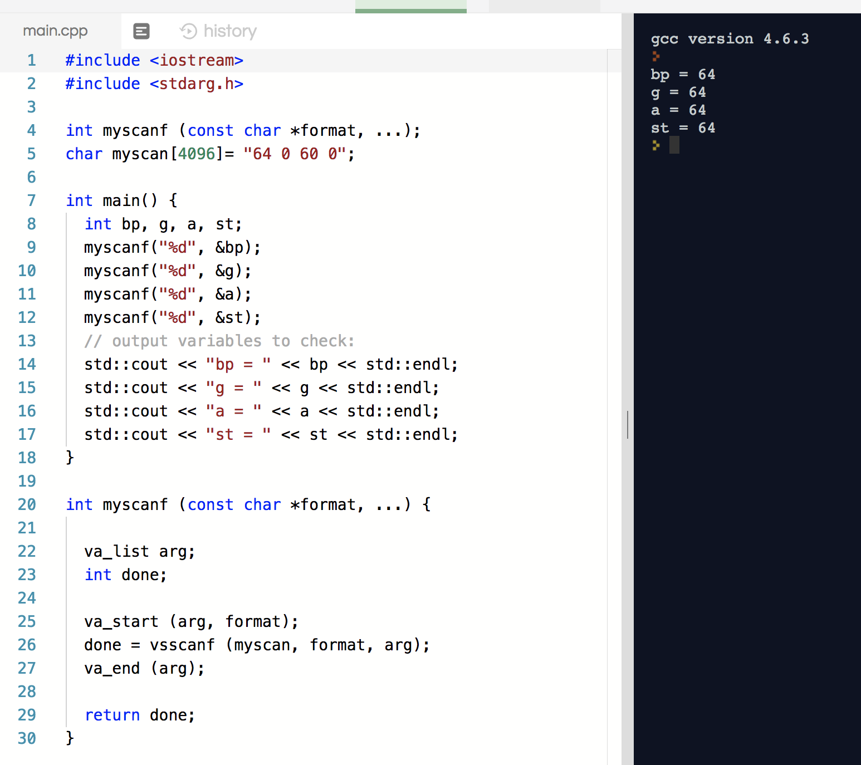The width and height of the screenshot is (861, 765).
Task: Click line number 20 in the gutter
Action: pyautogui.click(x=26, y=504)
